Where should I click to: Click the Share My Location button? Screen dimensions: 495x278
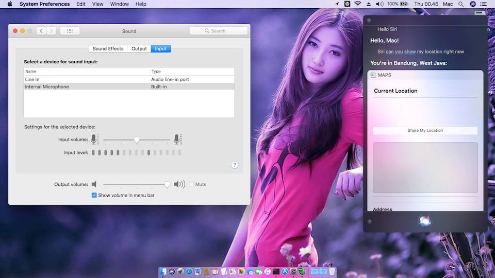tap(425, 130)
